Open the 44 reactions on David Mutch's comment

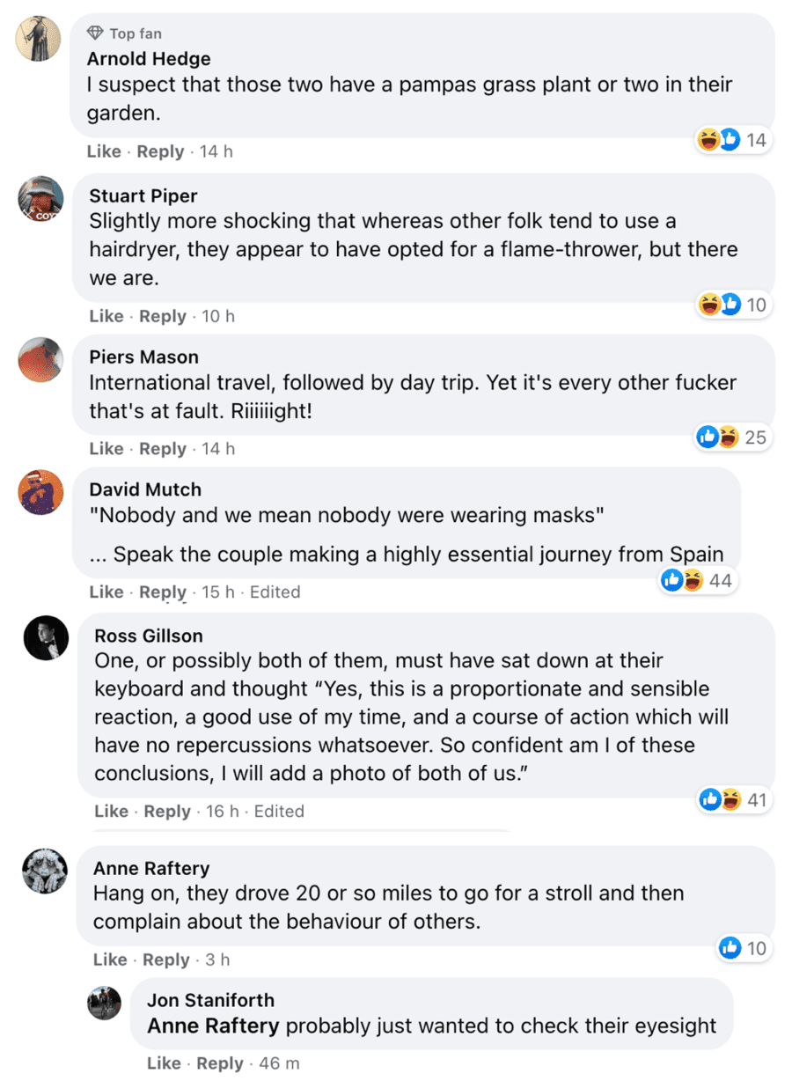tap(696, 581)
